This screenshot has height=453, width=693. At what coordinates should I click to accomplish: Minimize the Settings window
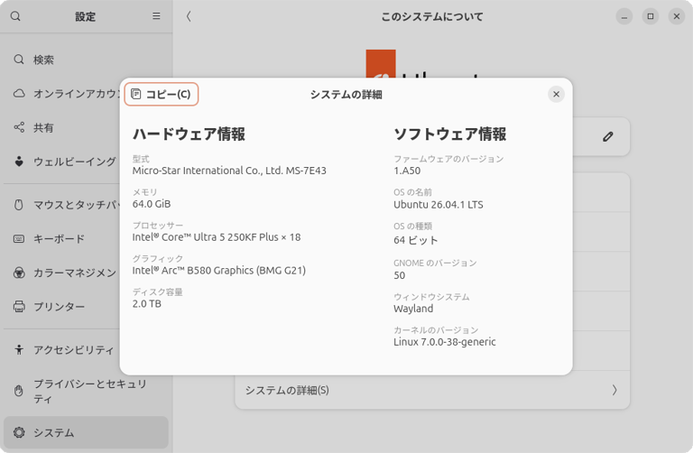[624, 16]
